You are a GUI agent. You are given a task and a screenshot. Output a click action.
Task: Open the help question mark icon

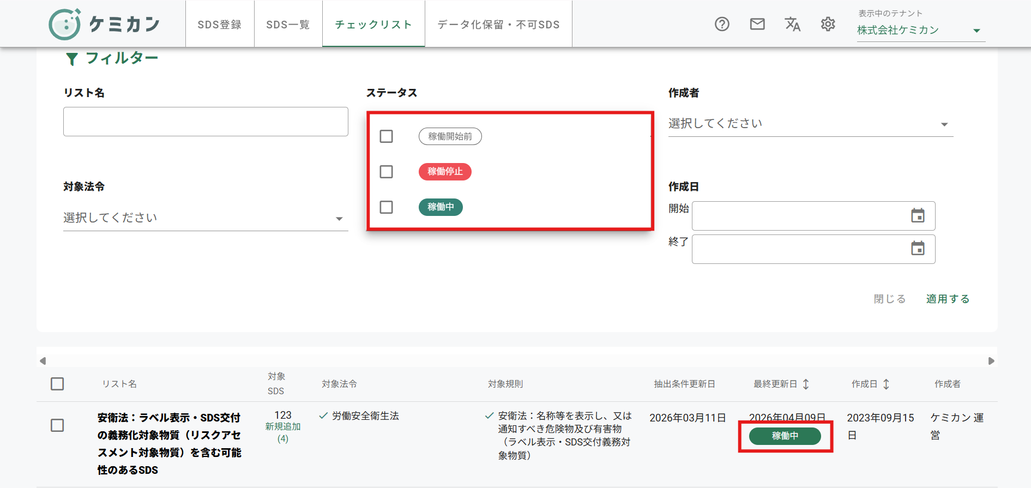[722, 24]
